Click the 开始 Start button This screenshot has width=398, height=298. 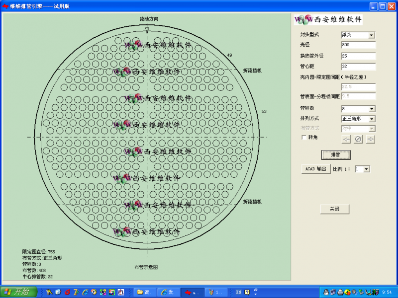[18, 292]
